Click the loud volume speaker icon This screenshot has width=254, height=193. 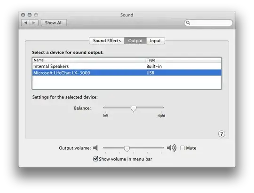[172, 147]
